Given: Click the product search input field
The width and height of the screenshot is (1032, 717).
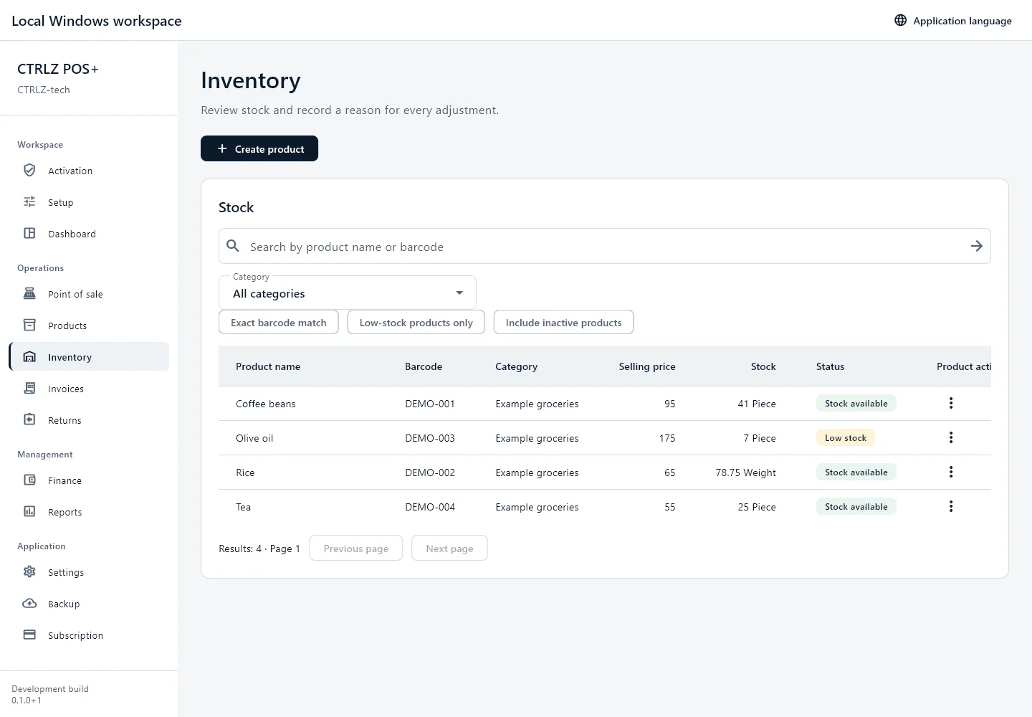Looking at the screenshot, I should [605, 246].
